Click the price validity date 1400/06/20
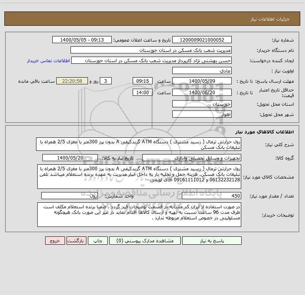305x295 pixels. [x=202, y=92]
